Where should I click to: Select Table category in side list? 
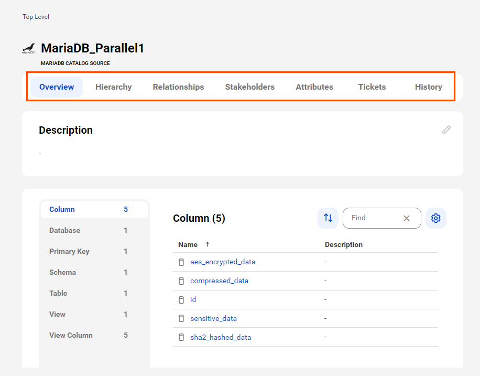(94, 293)
